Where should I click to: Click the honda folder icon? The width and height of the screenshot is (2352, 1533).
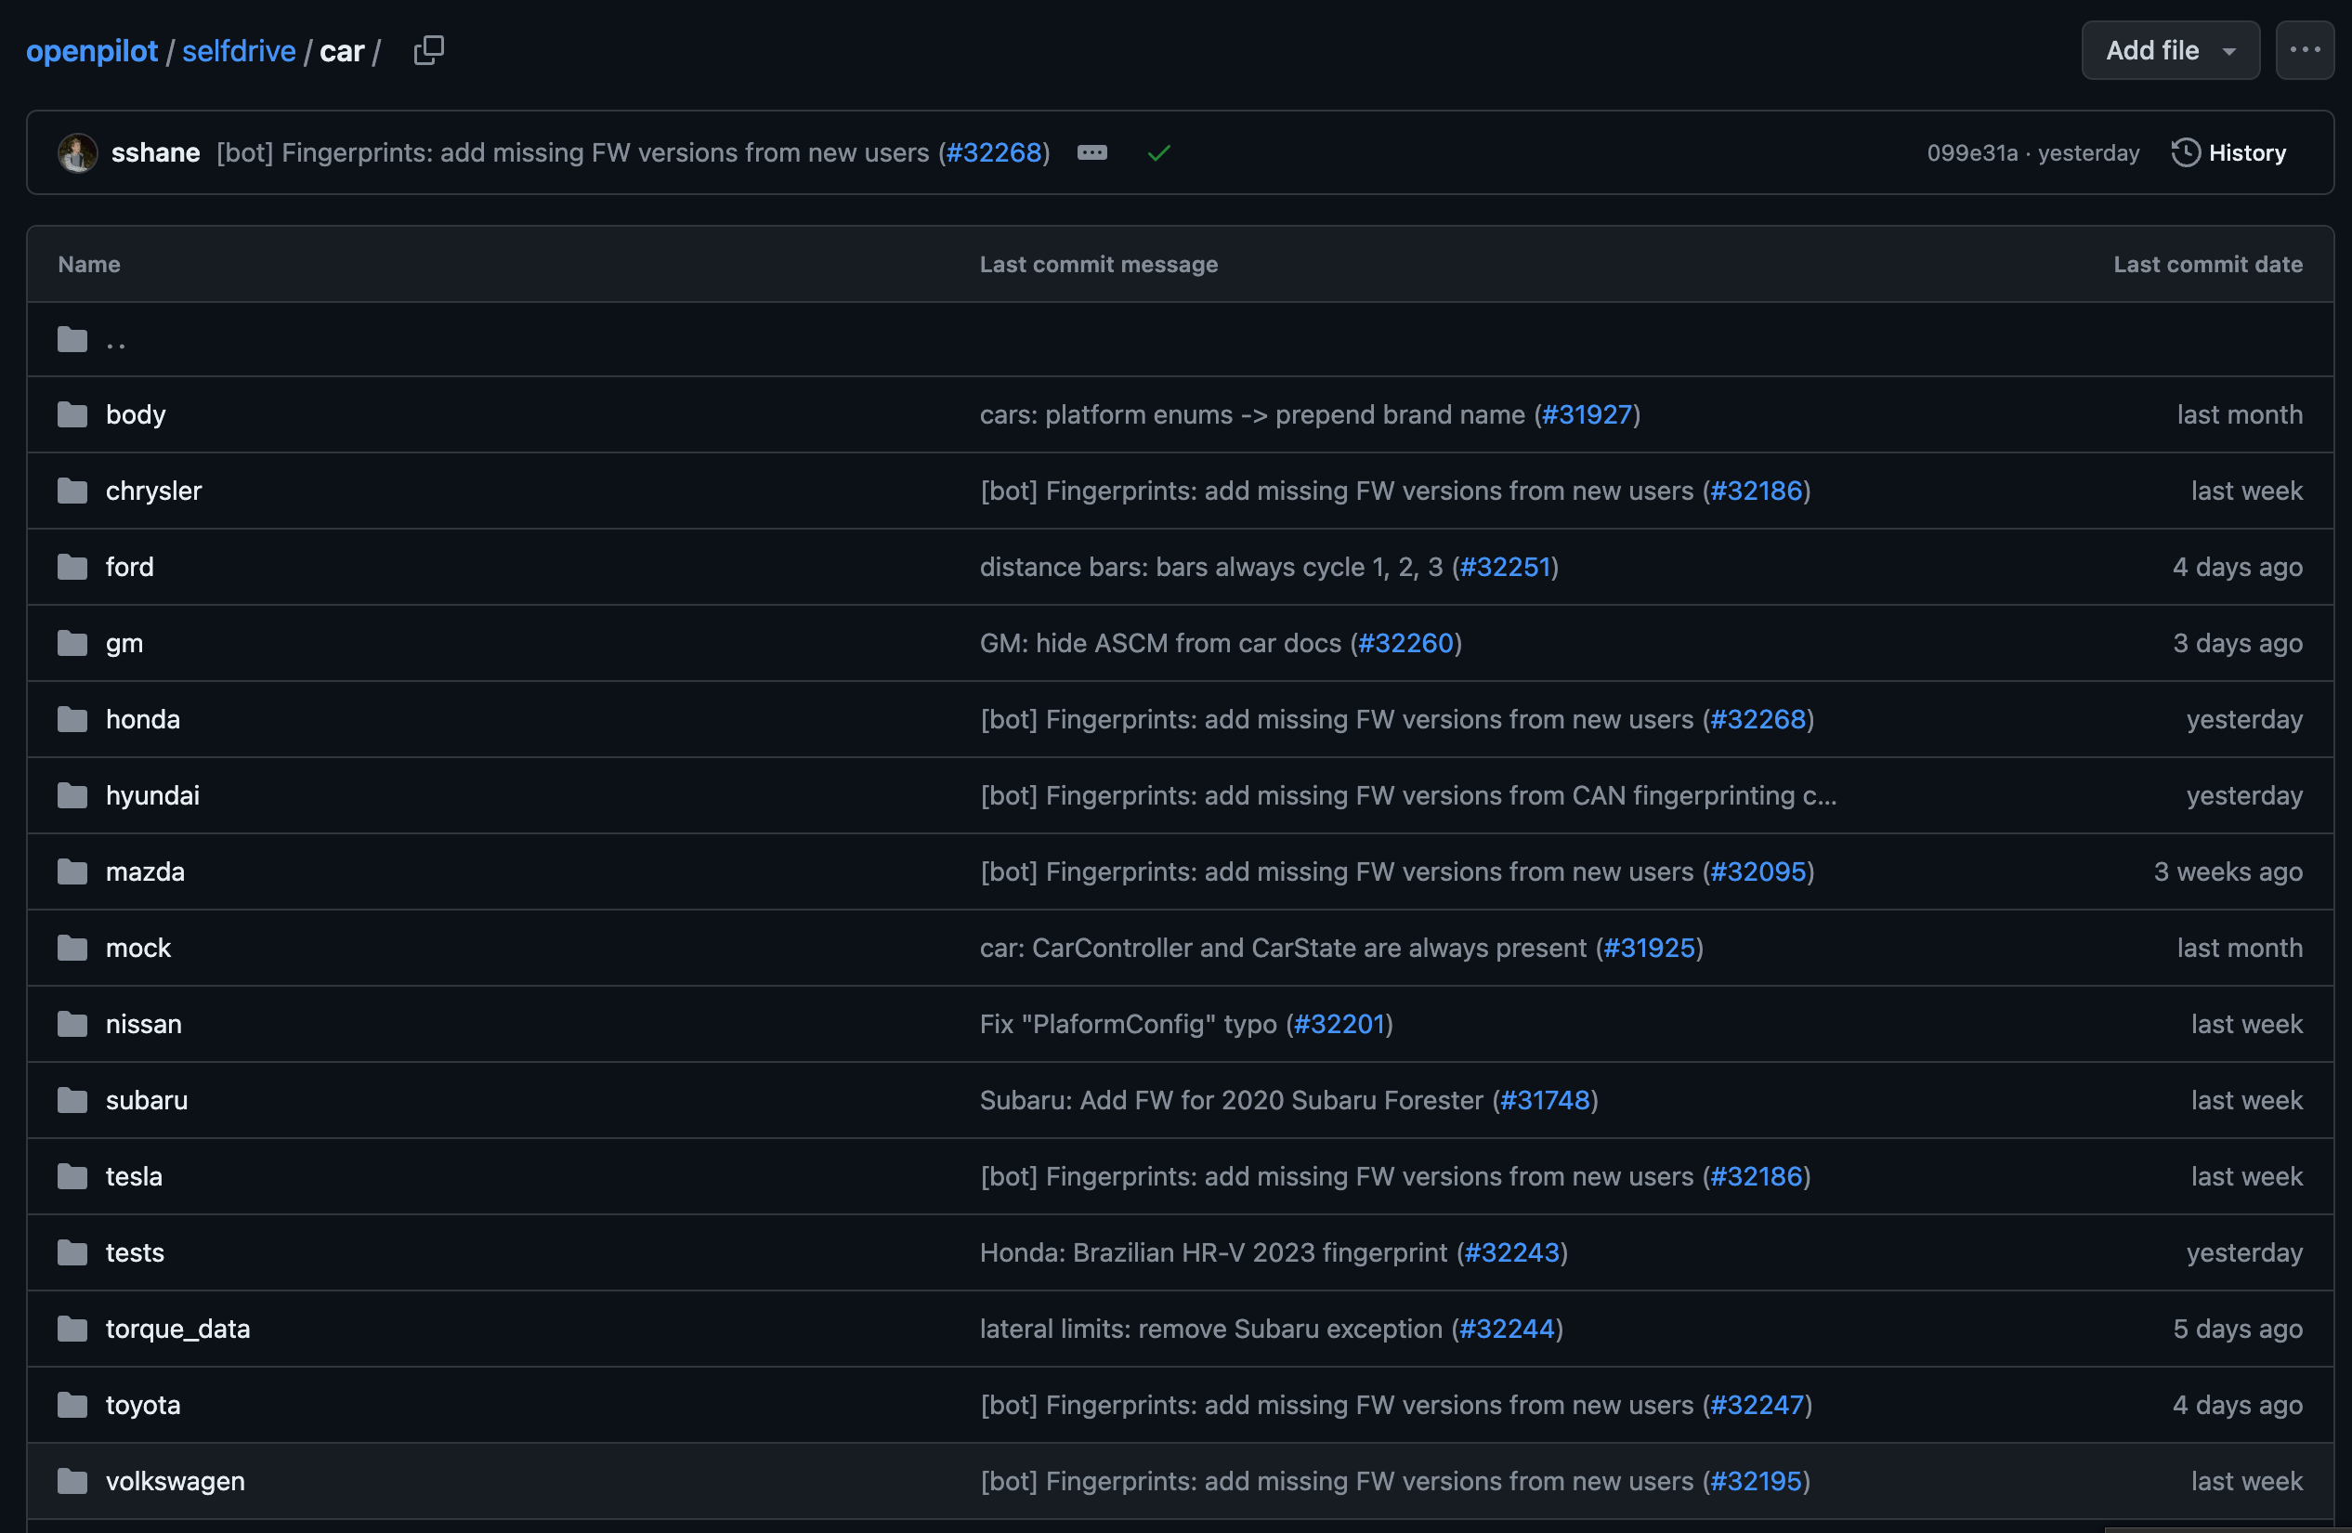(x=72, y=718)
